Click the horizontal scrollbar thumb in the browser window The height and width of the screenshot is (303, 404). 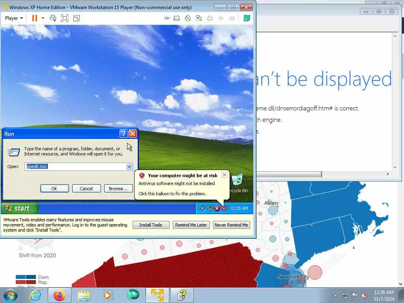(289, 174)
